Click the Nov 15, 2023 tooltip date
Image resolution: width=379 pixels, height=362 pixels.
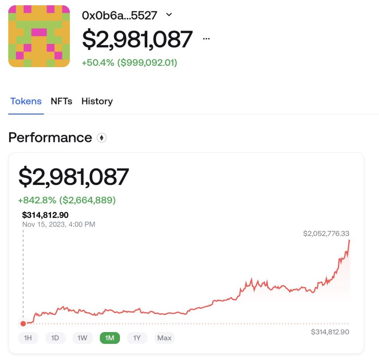pos(58,224)
